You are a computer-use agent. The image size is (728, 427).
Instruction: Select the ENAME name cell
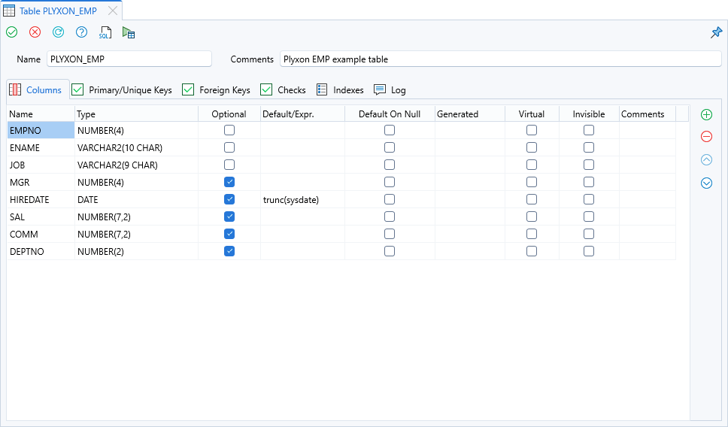point(41,147)
